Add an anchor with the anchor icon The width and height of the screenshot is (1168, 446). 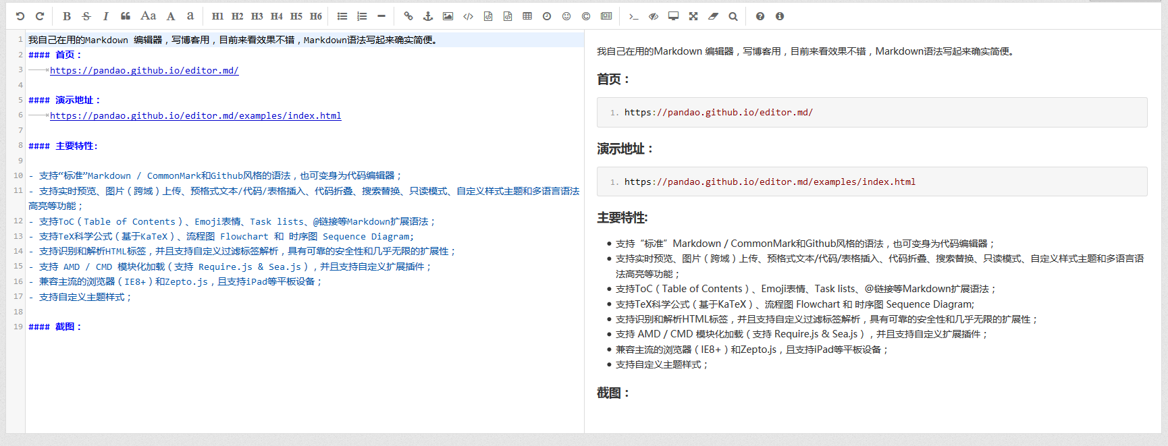click(x=428, y=16)
